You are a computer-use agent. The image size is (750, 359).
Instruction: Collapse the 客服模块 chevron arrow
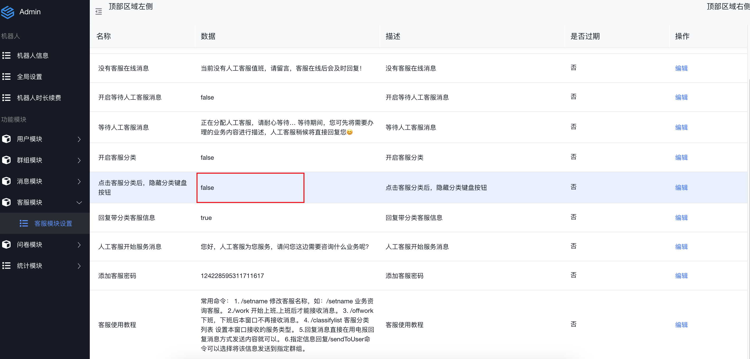click(x=79, y=202)
